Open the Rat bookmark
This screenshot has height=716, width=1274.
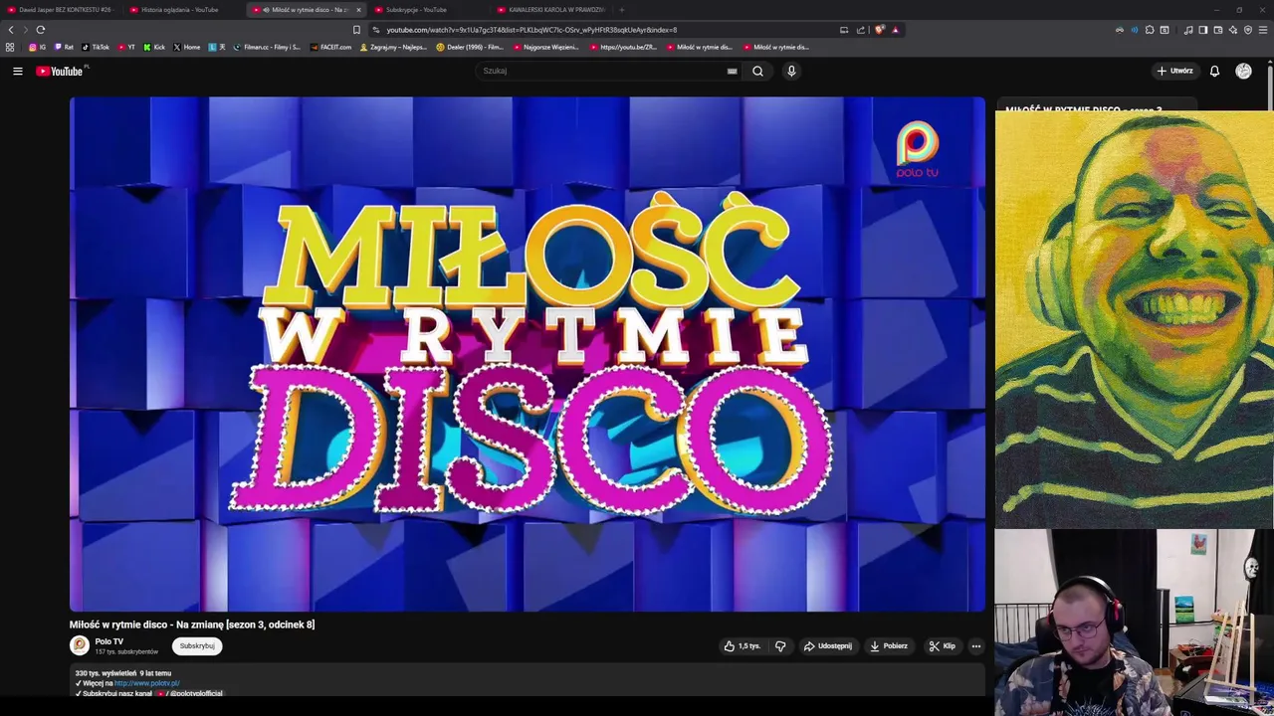coord(64,47)
